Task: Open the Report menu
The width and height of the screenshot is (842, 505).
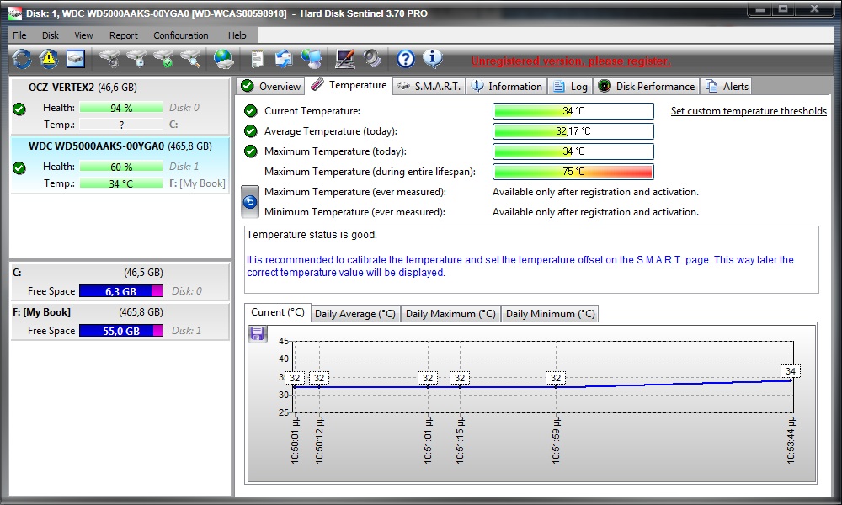Action: pyautogui.click(x=124, y=35)
